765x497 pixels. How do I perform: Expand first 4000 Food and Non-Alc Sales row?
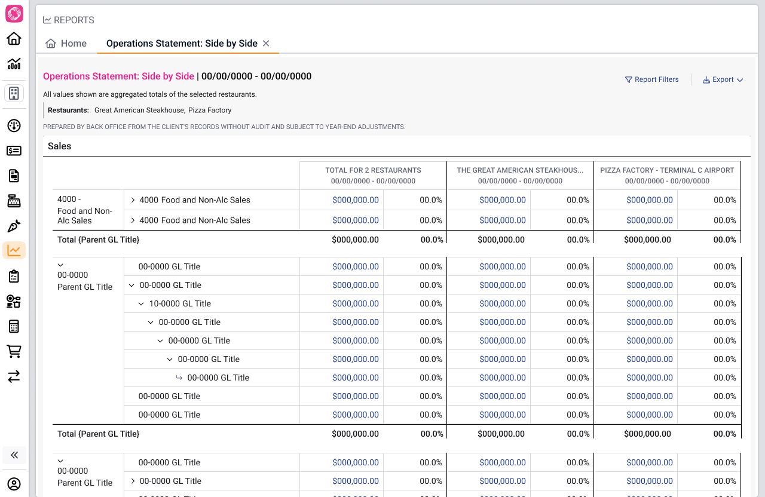pyautogui.click(x=133, y=200)
